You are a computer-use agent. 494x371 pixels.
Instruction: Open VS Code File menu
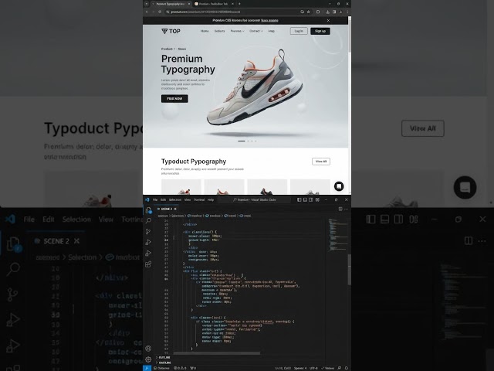point(155,199)
